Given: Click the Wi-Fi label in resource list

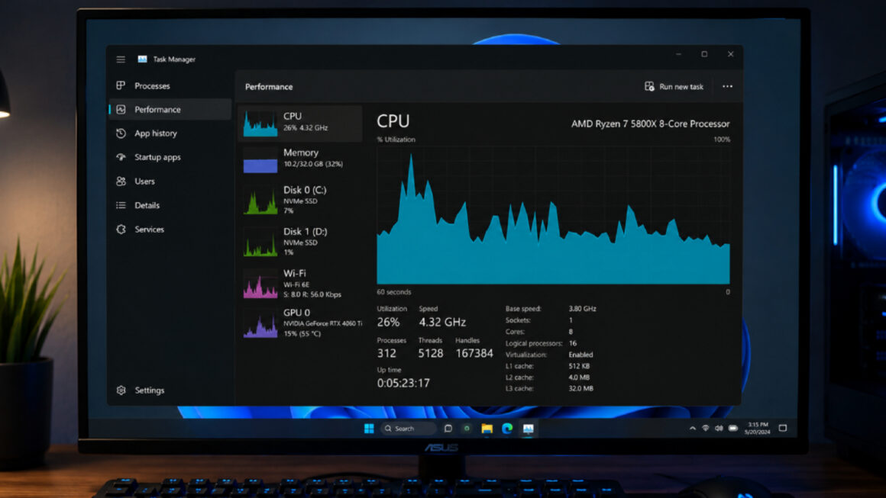Looking at the screenshot, I should [x=294, y=274].
